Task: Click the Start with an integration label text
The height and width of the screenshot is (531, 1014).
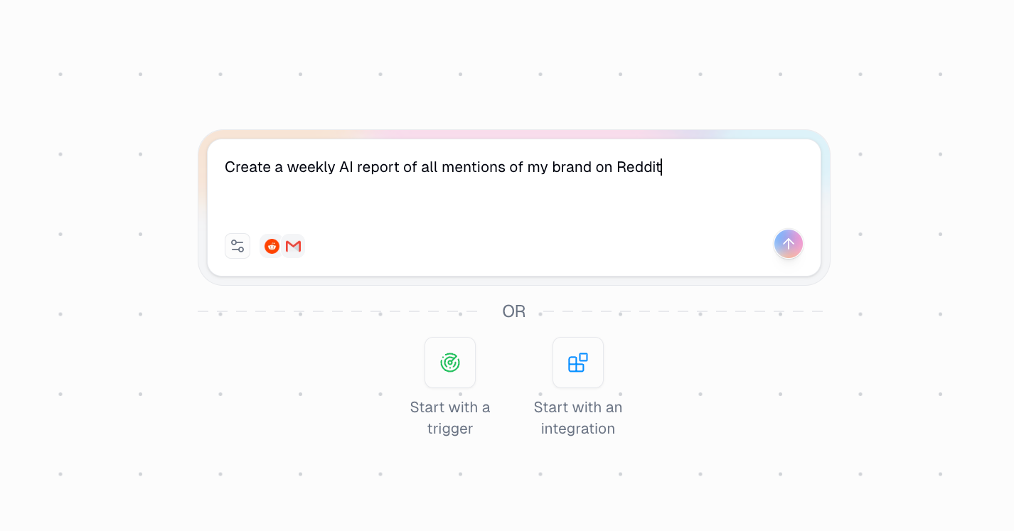Action: 578,418
